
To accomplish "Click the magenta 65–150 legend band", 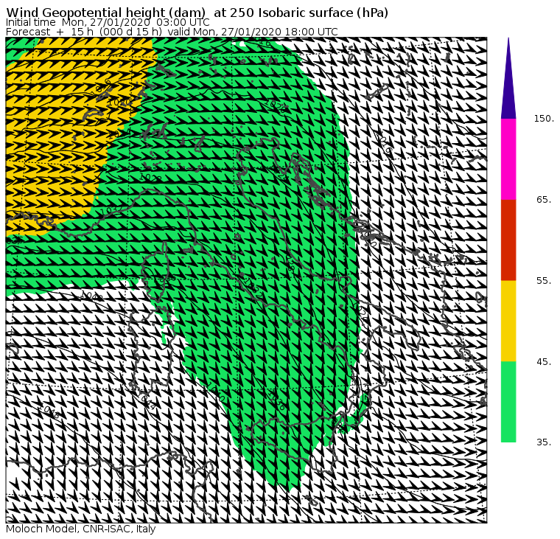I will click(x=508, y=159).
